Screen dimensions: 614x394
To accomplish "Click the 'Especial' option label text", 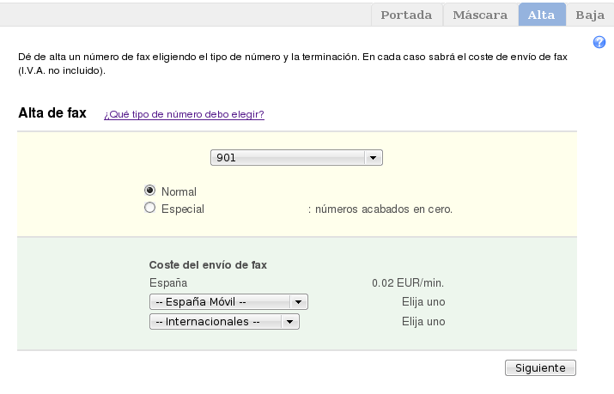I will coord(182,209).
